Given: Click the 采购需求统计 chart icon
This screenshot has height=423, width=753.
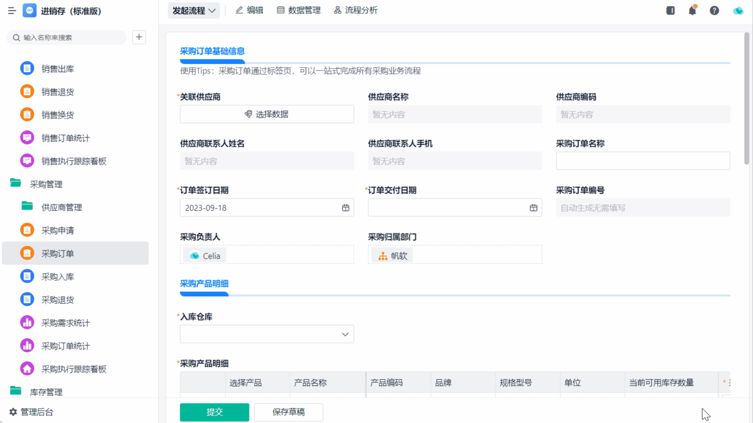Looking at the screenshot, I should pos(27,323).
